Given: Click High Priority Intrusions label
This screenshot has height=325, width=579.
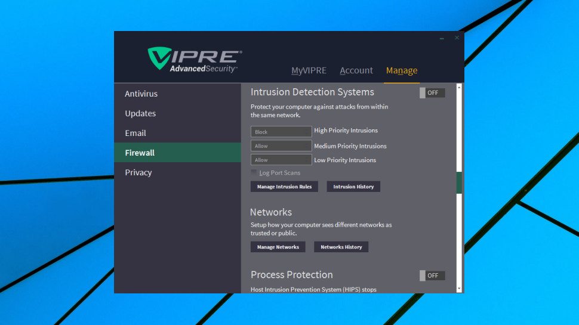Looking at the screenshot, I should (346, 130).
